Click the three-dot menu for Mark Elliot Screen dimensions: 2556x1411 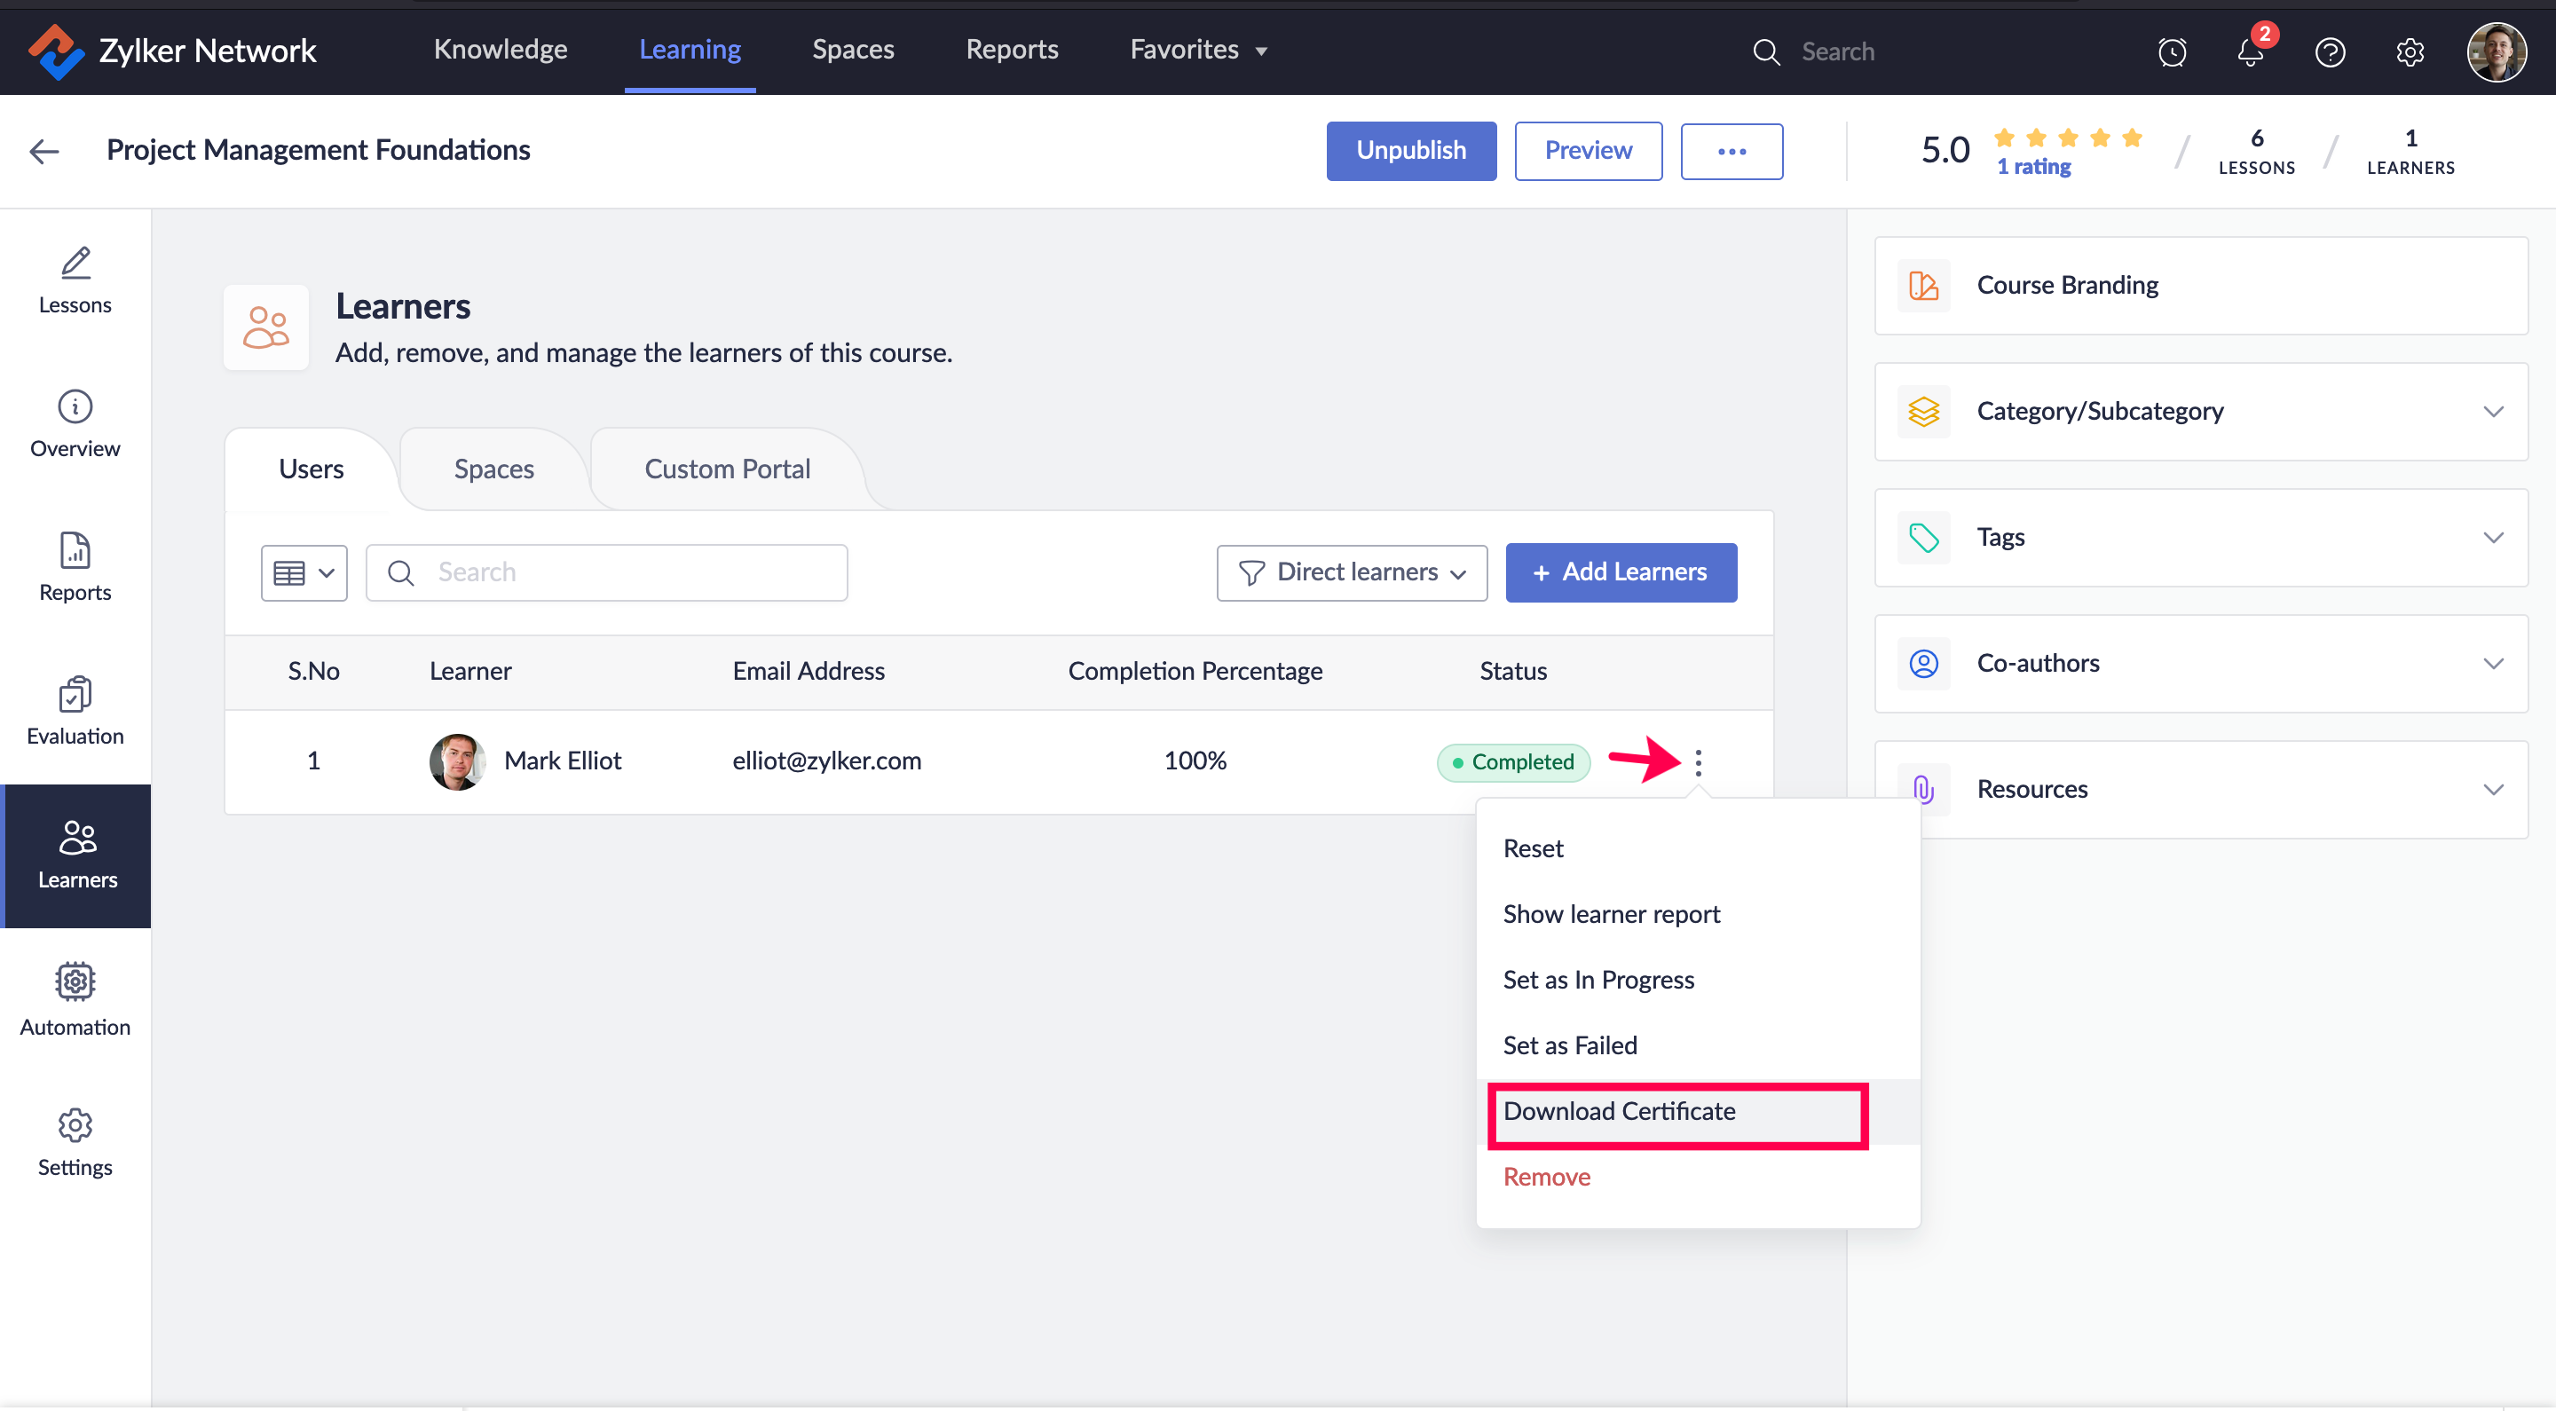[x=1698, y=762]
